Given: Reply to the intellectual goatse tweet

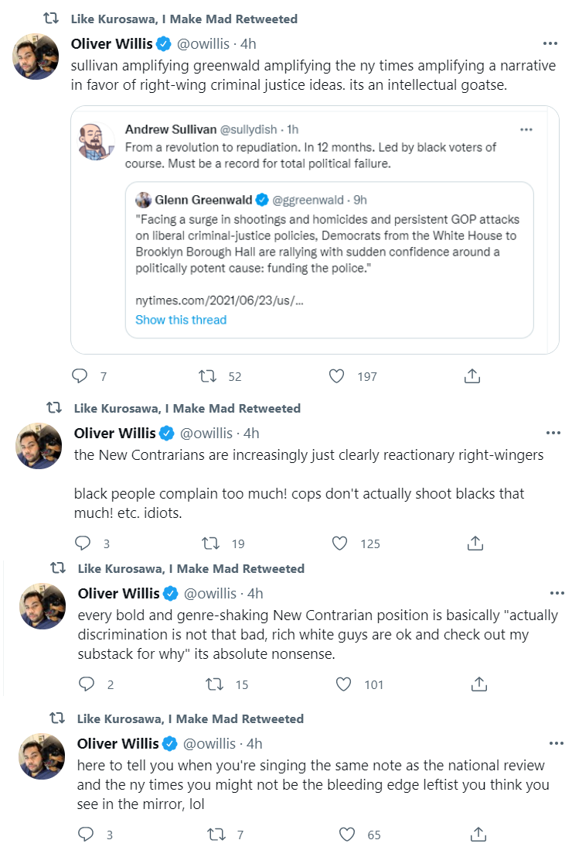Looking at the screenshot, I should (80, 376).
